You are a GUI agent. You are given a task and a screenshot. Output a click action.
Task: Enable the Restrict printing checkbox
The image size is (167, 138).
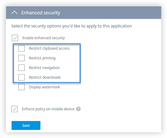point(22,58)
